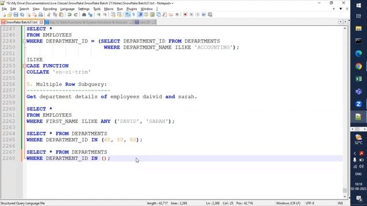Image resolution: width=367 pixels, height=206 pixels.
Task: Click the Close All toolbar icon
Action: tap(34, 15)
